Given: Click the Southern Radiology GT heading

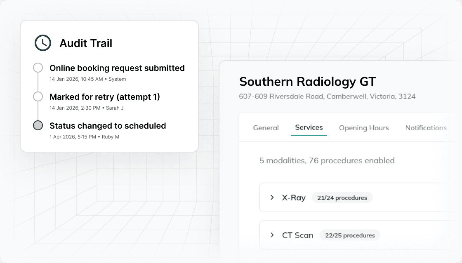Looking at the screenshot, I should (x=308, y=81).
